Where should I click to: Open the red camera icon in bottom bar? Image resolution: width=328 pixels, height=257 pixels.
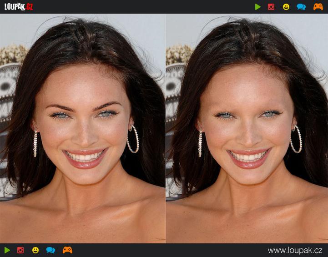[x=20, y=250]
